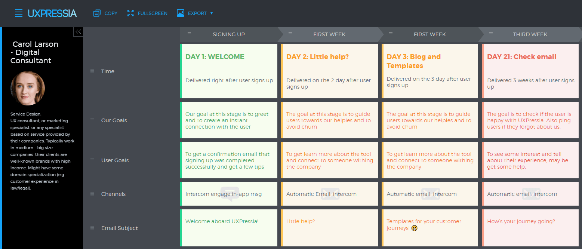The width and height of the screenshot is (582, 249).
Task: Click the handle icon beside Email Subject row
Action: (92, 228)
